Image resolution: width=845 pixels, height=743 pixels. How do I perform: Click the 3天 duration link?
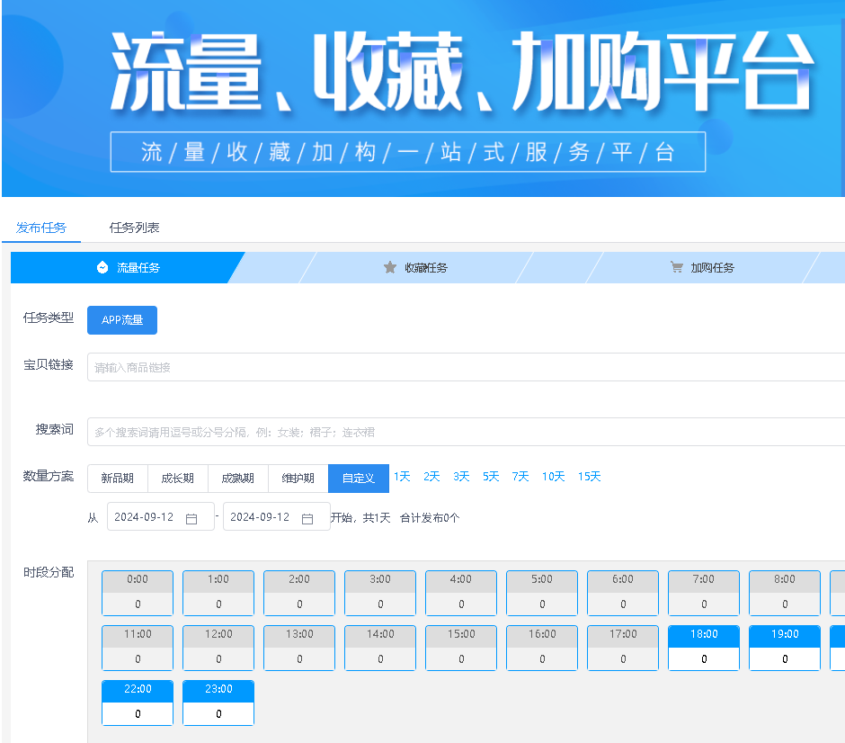tap(461, 477)
